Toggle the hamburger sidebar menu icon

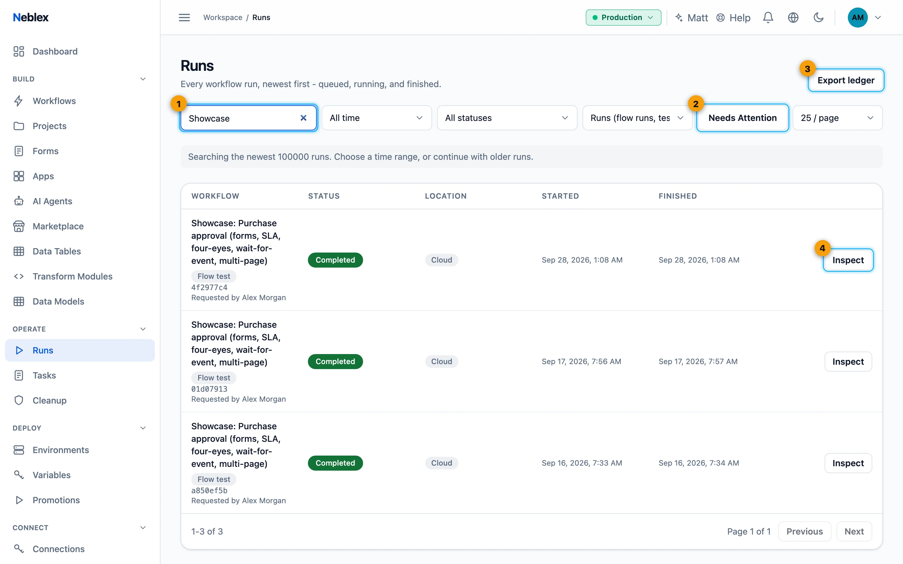pos(184,18)
